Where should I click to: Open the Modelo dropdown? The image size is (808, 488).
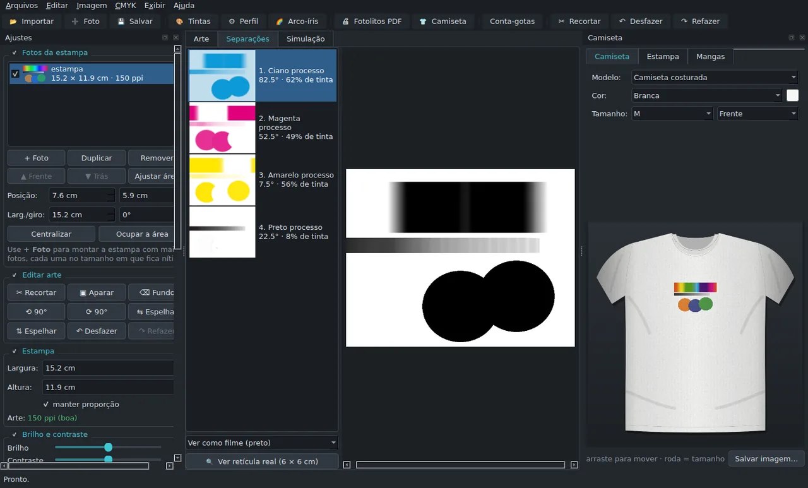click(715, 77)
